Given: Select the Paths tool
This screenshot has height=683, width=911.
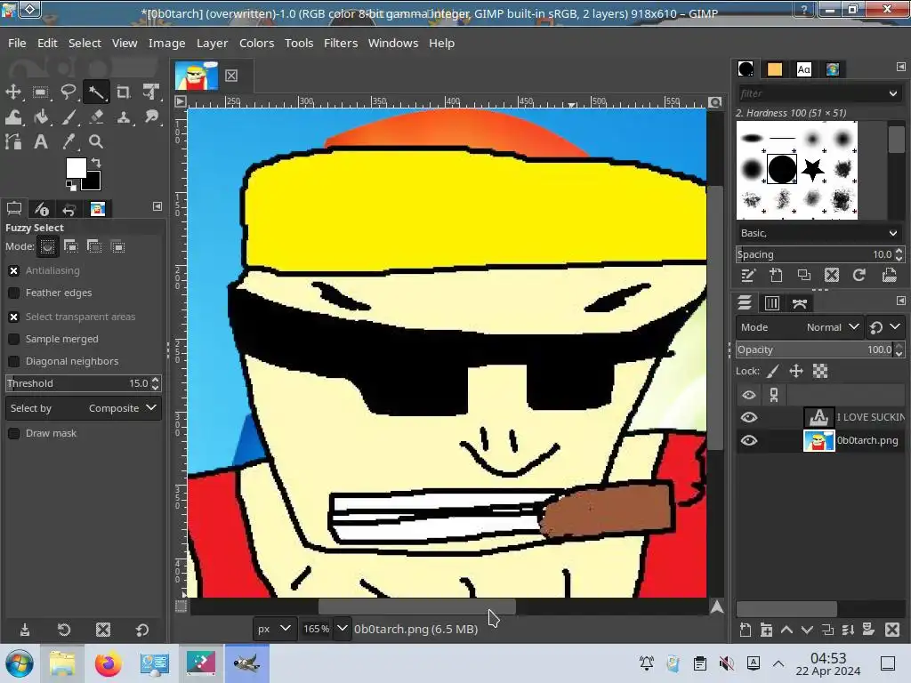Looking at the screenshot, I should [13, 141].
